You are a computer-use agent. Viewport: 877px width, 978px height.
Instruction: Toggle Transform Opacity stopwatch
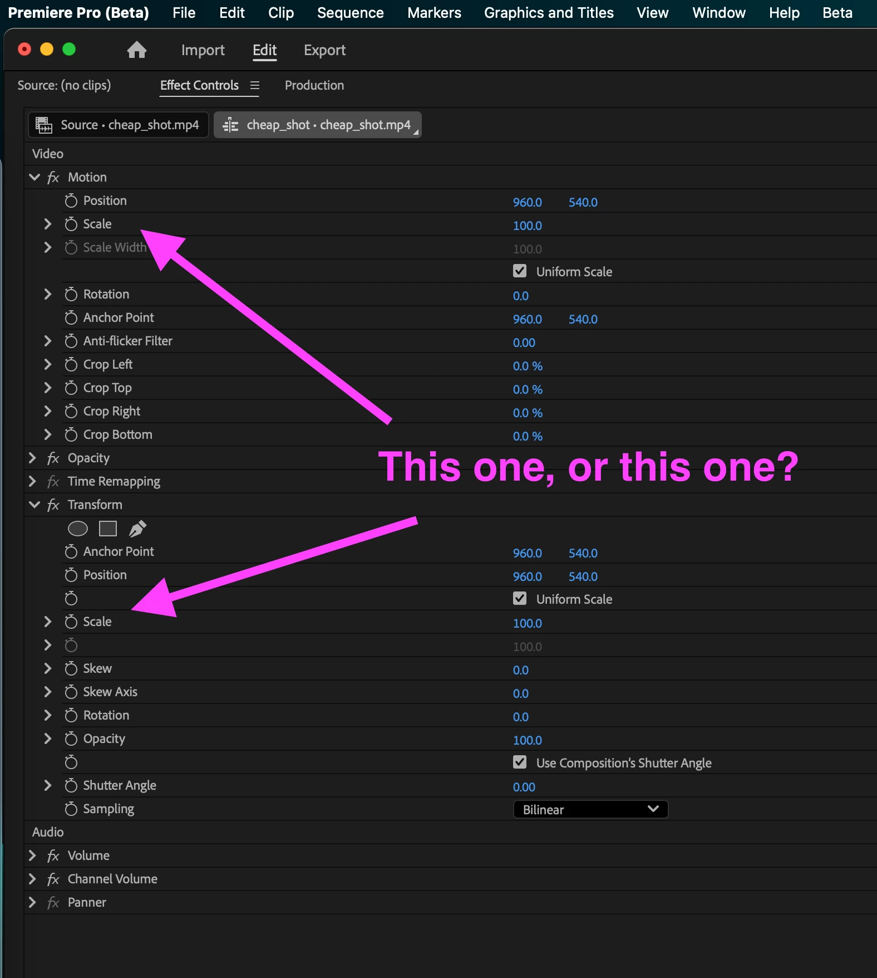click(71, 739)
